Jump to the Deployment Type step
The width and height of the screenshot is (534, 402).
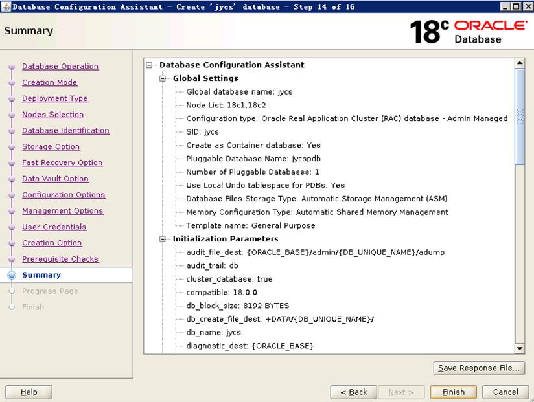tap(55, 98)
